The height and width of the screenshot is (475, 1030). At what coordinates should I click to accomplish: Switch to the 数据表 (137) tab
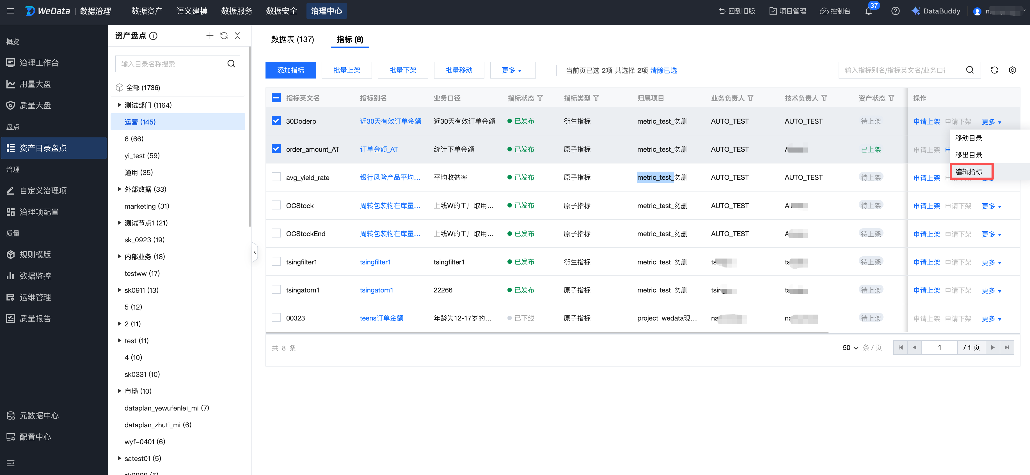point(292,39)
